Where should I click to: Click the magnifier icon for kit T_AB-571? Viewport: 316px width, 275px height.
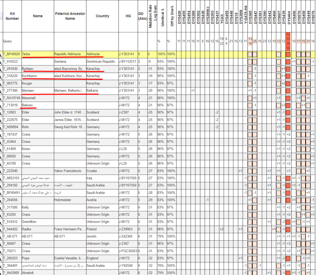click(x=1, y=237)
